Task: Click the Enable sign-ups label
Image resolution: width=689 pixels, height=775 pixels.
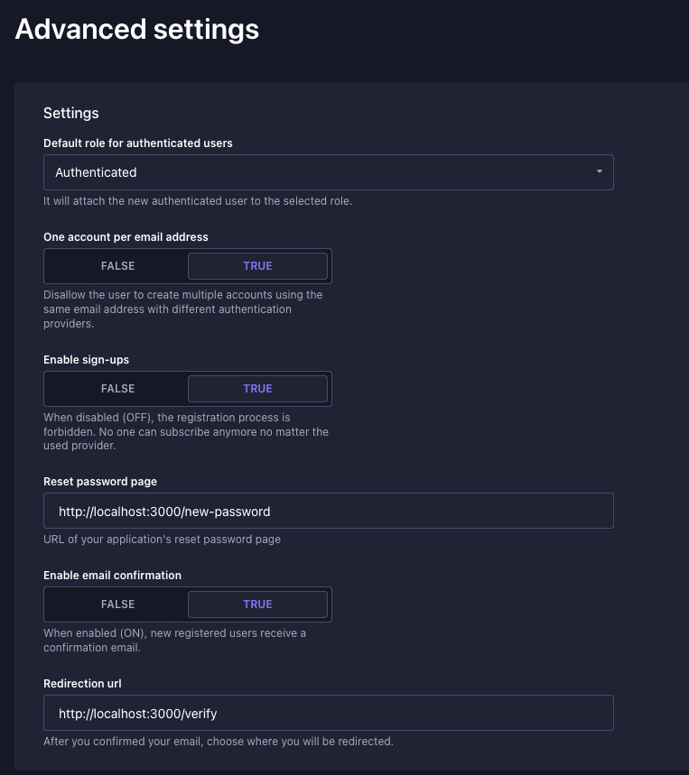Action: [86, 359]
